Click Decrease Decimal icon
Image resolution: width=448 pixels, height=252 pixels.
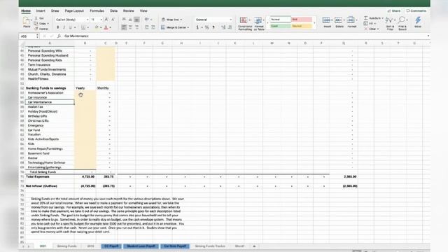[230, 27]
